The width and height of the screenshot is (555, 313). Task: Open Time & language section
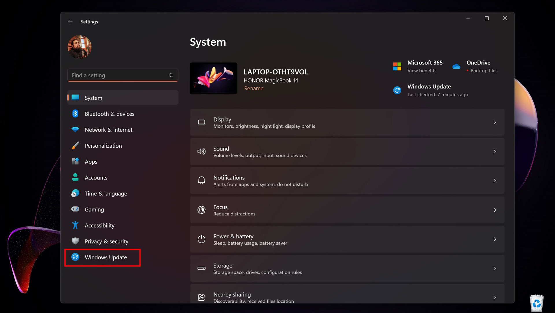(106, 193)
